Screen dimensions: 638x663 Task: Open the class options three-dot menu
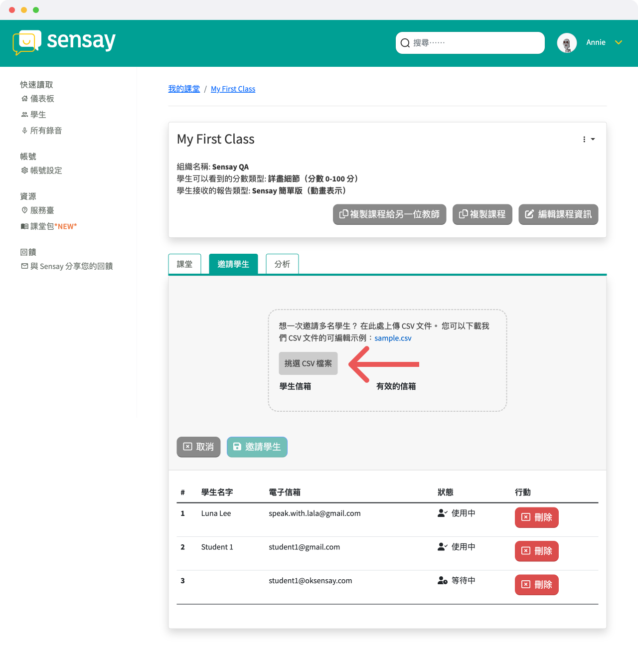pos(589,140)
